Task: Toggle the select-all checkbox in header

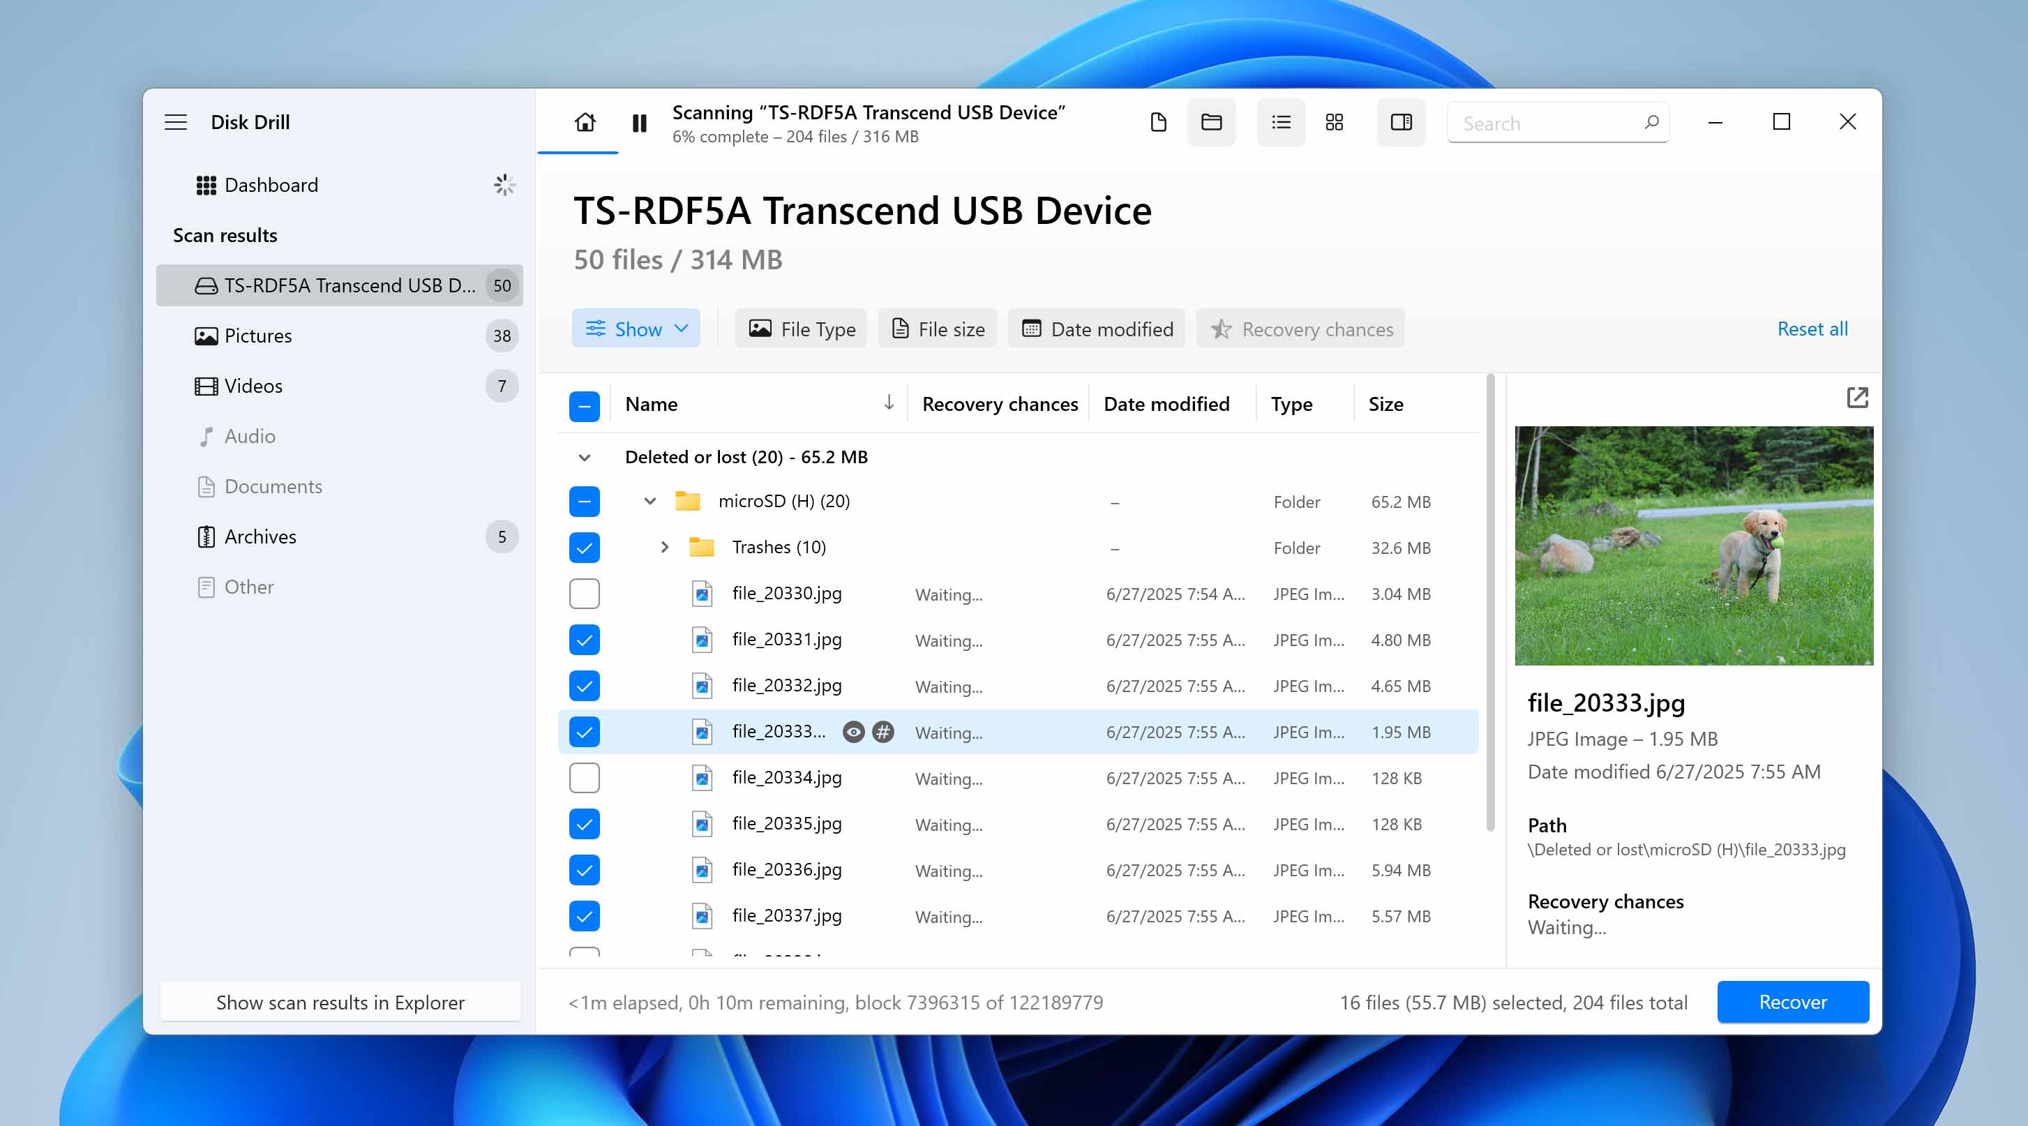Action: (584, 406)
